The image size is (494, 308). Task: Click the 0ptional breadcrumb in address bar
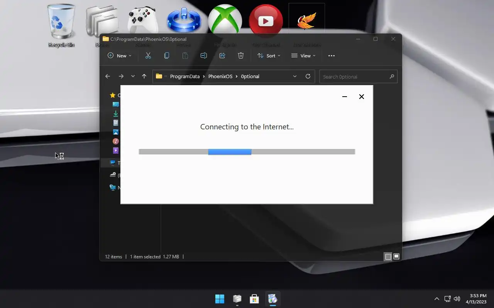[250, 76]
